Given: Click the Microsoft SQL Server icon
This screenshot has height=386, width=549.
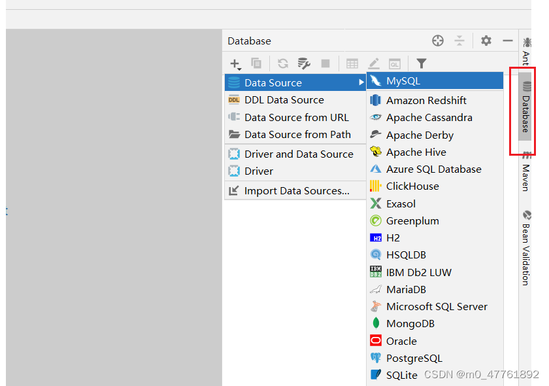Looking at the screenshot, I should point(376,306).
